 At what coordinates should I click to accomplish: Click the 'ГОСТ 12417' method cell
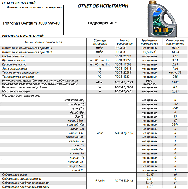point(123,68)
